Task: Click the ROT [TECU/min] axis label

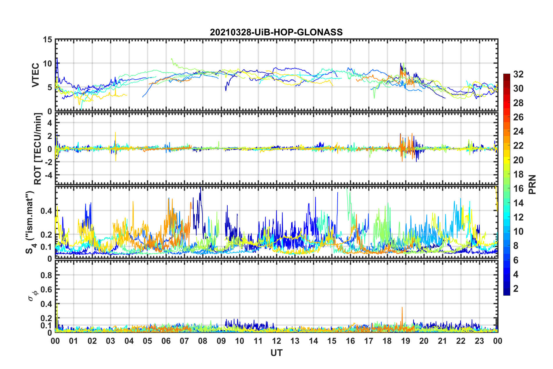Action: pos(38,149)
